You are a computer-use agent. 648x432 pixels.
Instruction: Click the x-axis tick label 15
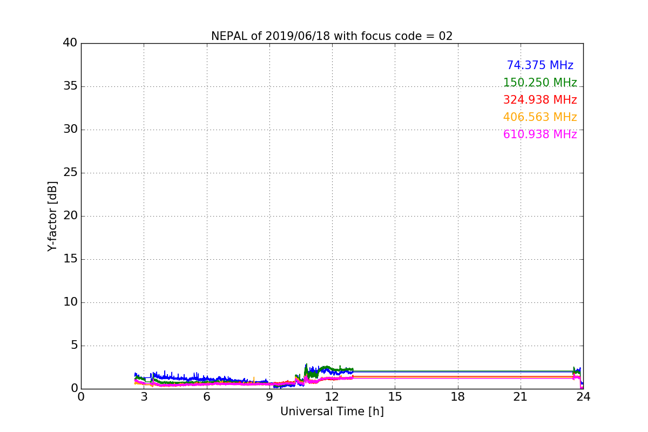point(395,396)
